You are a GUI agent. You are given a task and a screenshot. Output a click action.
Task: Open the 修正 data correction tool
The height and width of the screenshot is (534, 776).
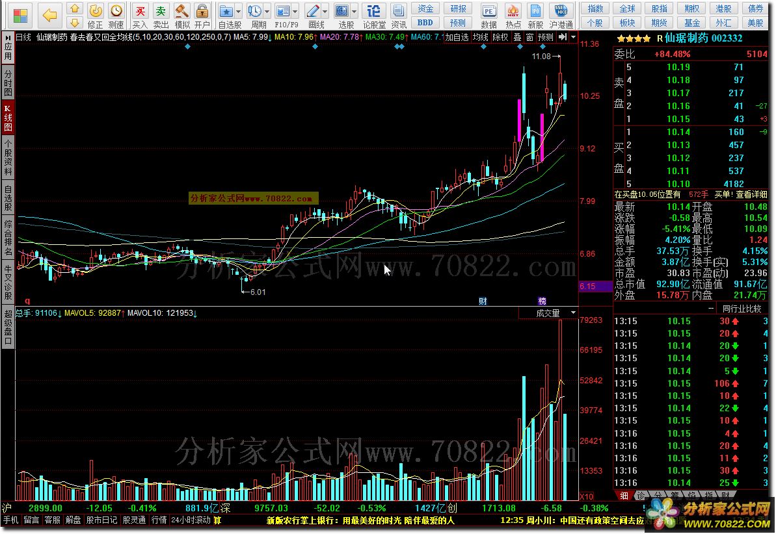pos(95,16)
